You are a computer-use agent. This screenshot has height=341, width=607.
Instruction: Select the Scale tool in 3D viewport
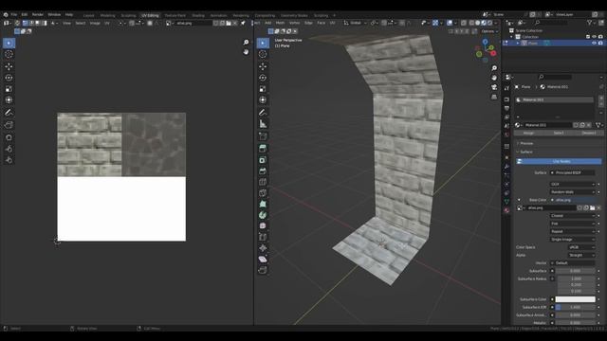point(263,89)
